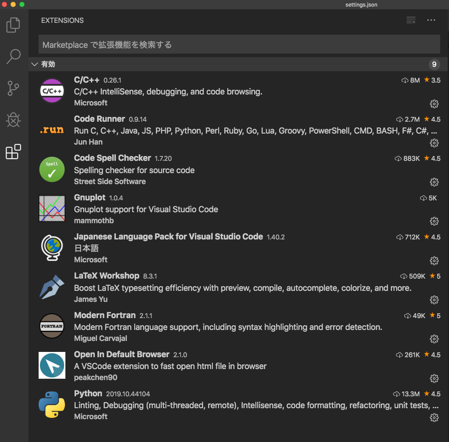This screenshot has height=442, width=449.
Task: Select the Extensions icon in the activity bar
Action: coord(13,152)
